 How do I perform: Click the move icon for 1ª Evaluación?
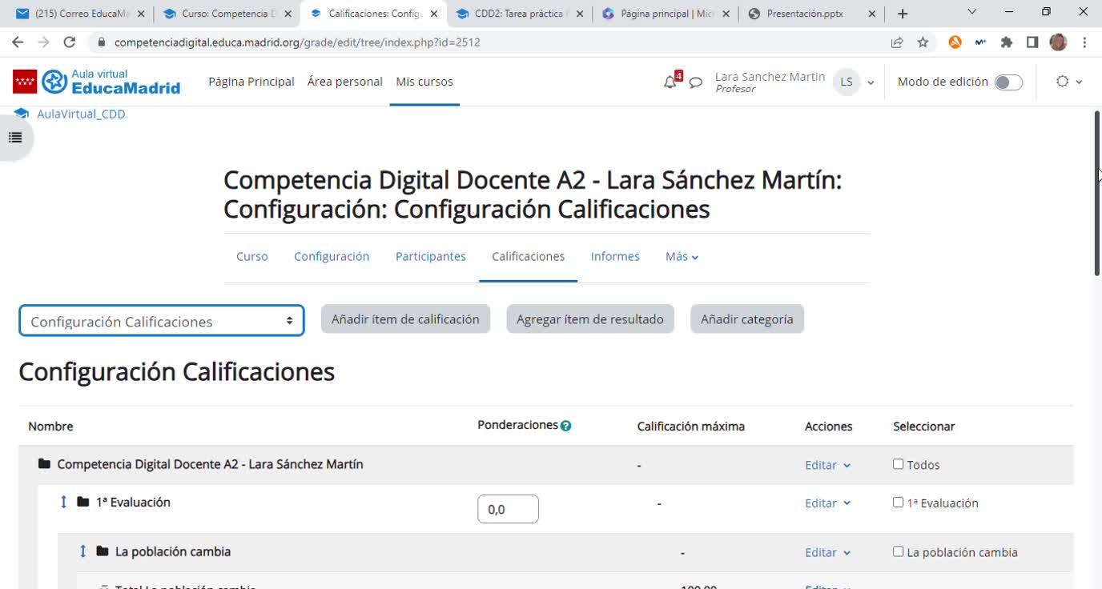click(x=64, y=503)
